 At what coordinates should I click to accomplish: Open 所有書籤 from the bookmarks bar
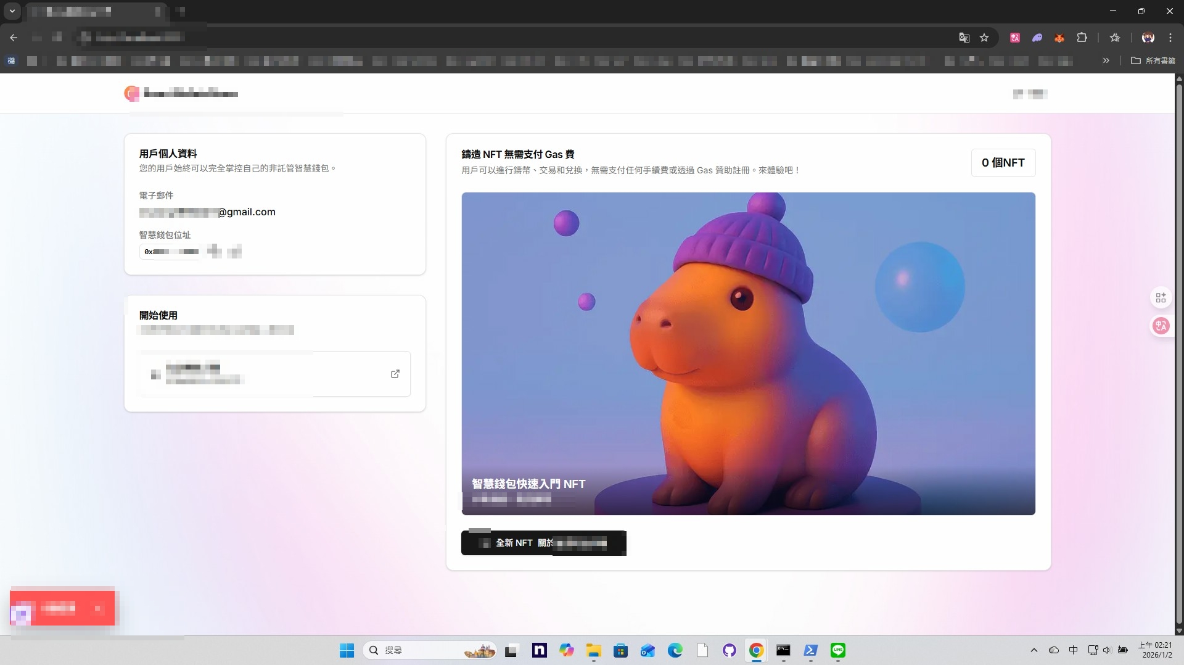point(1154,60)
